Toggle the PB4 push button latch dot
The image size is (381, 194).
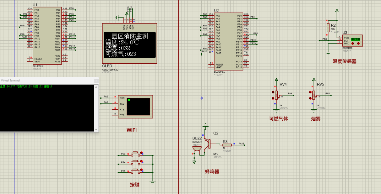click(141, 161)
